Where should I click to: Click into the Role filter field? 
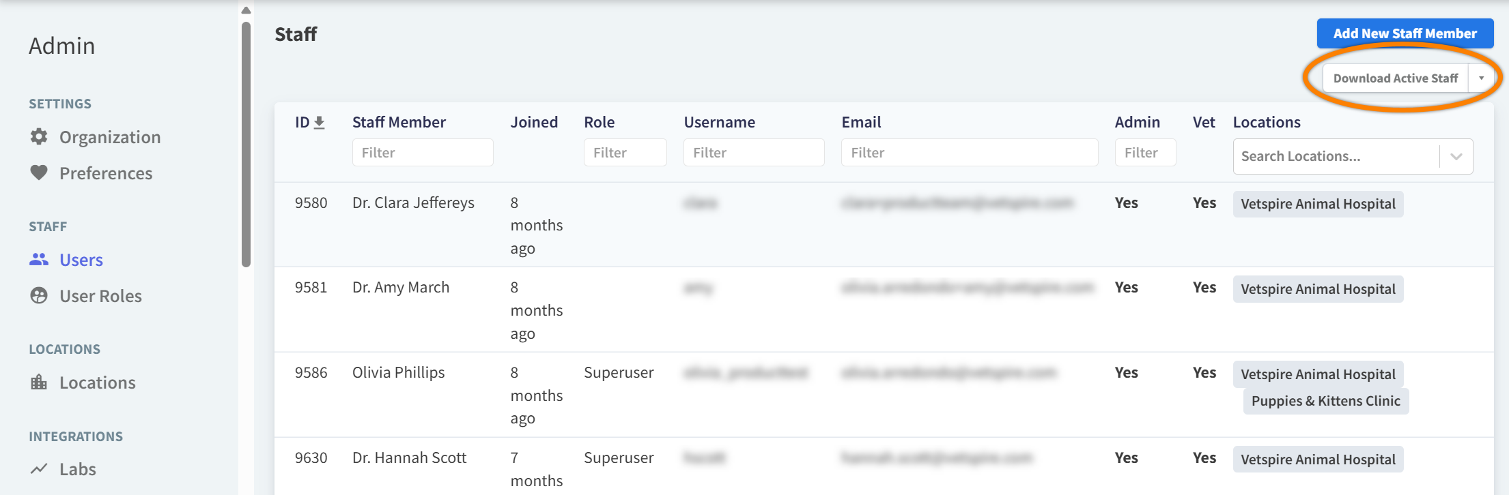point(625,153)
